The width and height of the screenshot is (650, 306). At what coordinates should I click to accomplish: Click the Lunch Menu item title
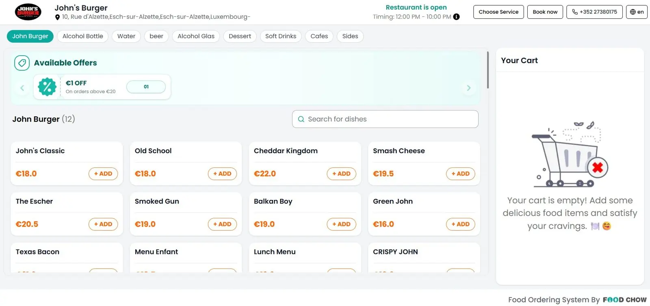[275, 252]
